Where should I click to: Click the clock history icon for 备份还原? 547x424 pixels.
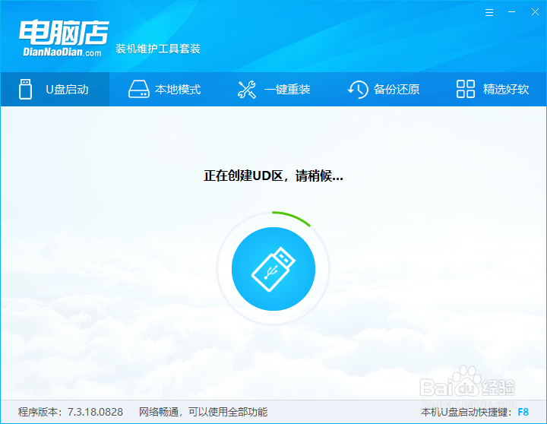click(x=358, y=90)
